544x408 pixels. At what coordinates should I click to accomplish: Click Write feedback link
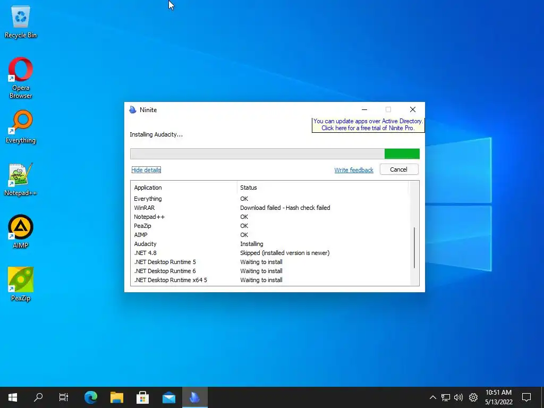point(353,170)
